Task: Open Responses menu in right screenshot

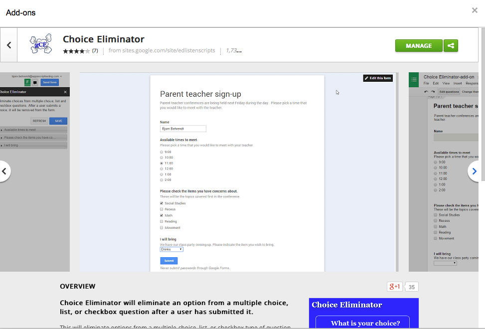Action: [472, 83]
